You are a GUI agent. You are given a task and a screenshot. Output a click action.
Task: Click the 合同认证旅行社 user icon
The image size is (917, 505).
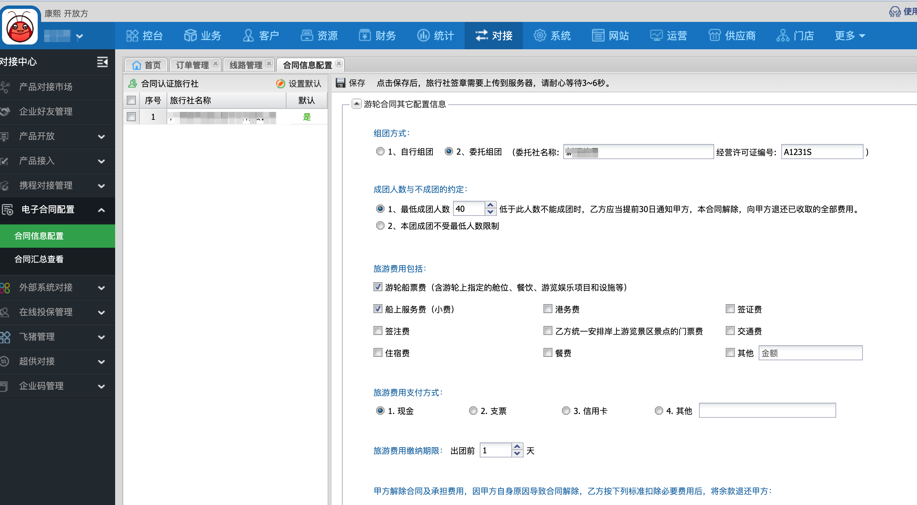(x=132, y=83)
